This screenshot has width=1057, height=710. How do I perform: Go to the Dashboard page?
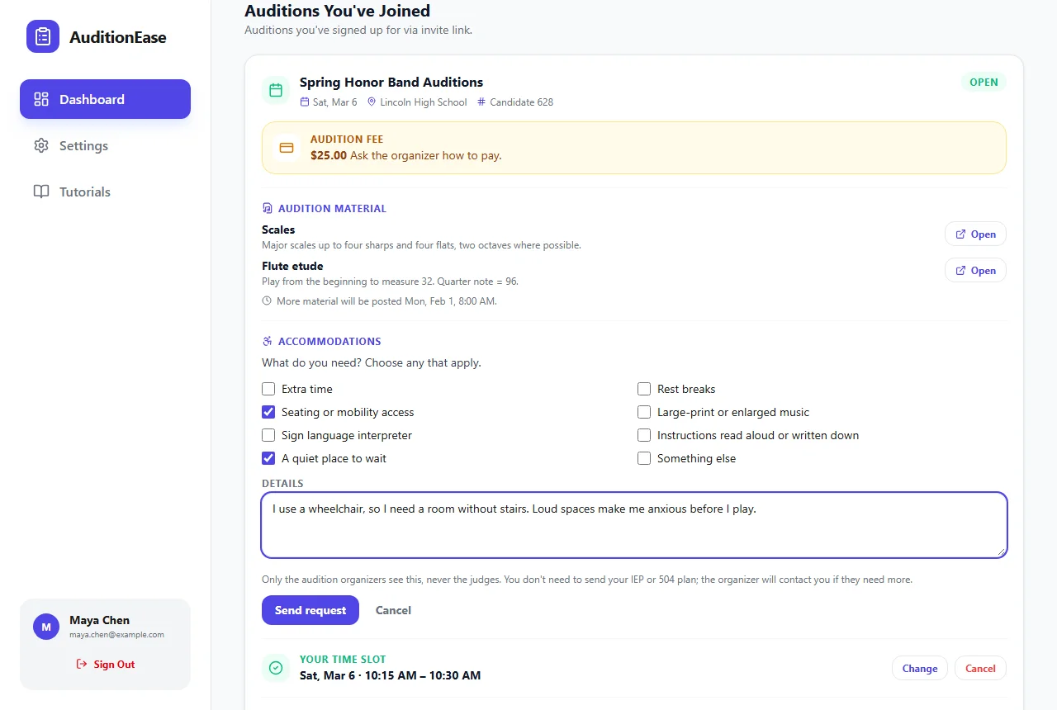point(105,99)
